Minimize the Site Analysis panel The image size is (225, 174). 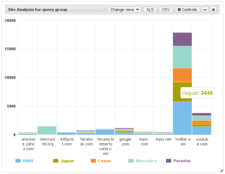(205, 10)
